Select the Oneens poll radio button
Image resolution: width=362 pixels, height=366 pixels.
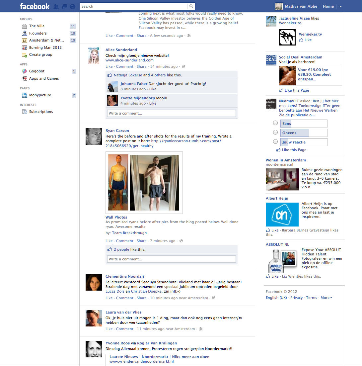[x=275, y=133]
